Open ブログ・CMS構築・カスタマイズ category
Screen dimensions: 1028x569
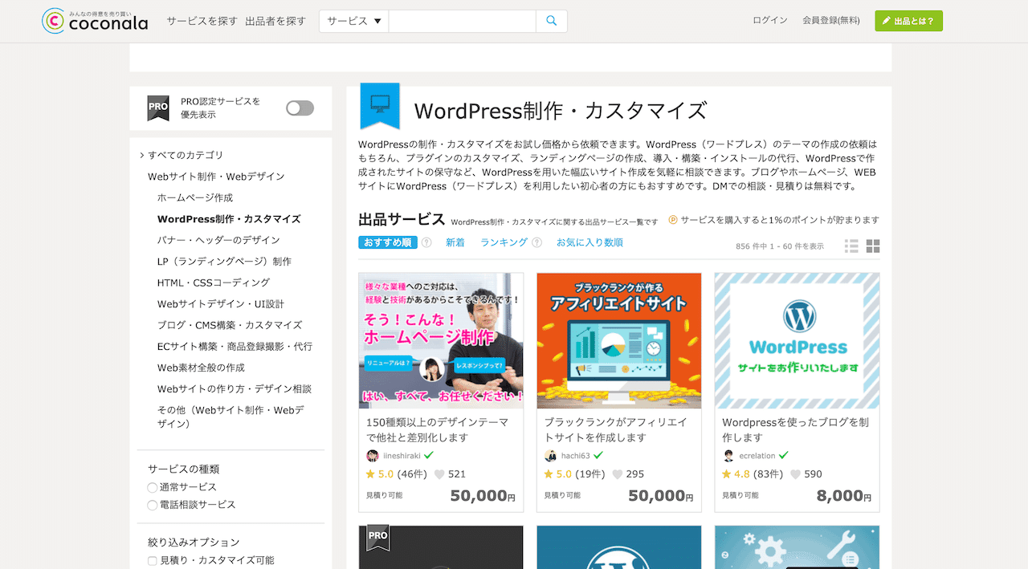click(x=230, y=325)
